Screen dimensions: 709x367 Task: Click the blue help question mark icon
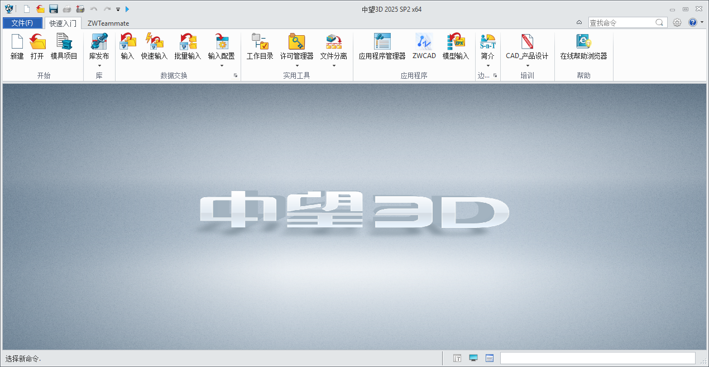click(693, 22)
